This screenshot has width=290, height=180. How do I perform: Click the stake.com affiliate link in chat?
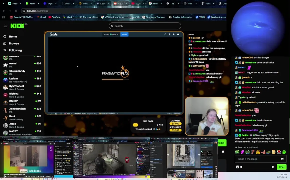click(x=265, y=142)
